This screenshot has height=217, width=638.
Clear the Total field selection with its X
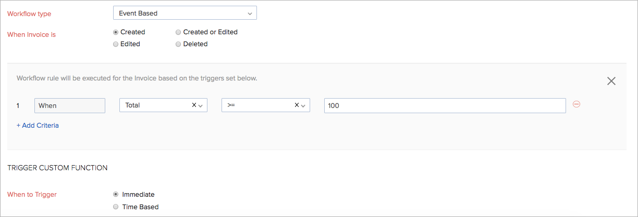pyautogui.click(x=194, y=105)
